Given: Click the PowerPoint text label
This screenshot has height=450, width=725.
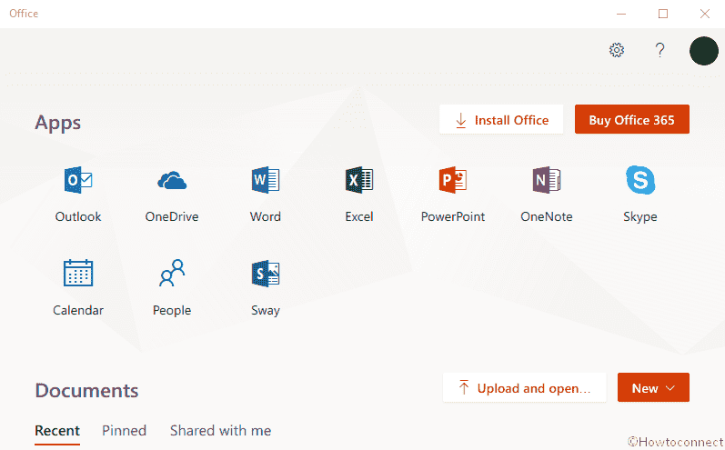Looking at the screenshot, I should click(x=453, y=216).
